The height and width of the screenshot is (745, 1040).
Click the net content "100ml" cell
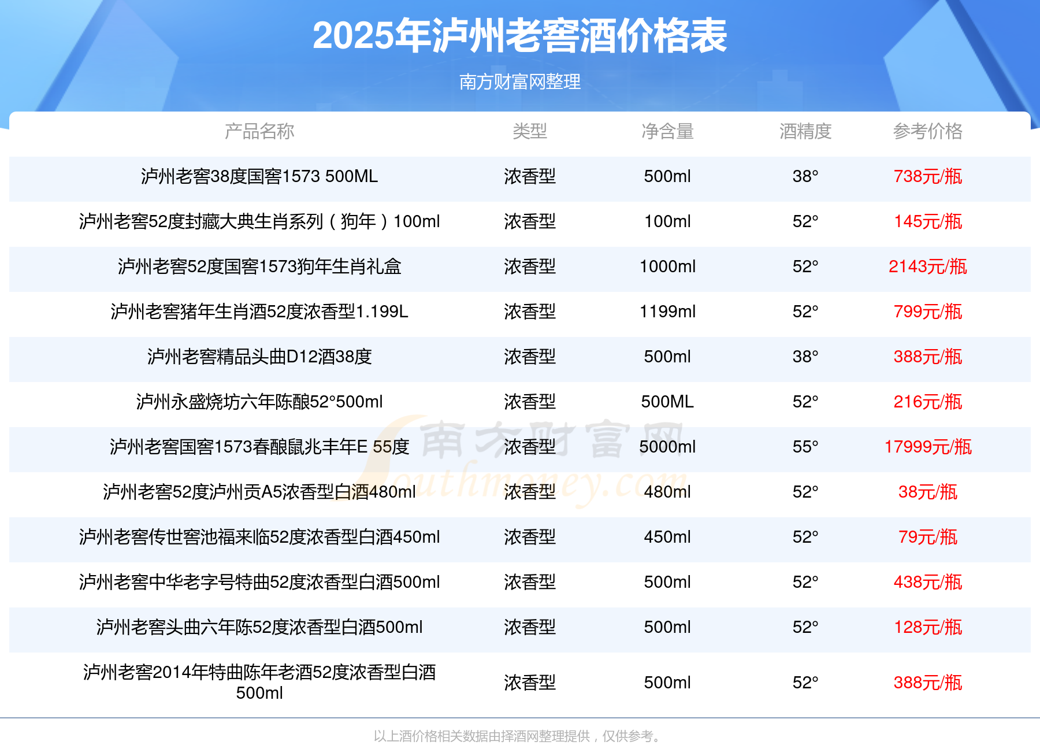tap(667, 221)
